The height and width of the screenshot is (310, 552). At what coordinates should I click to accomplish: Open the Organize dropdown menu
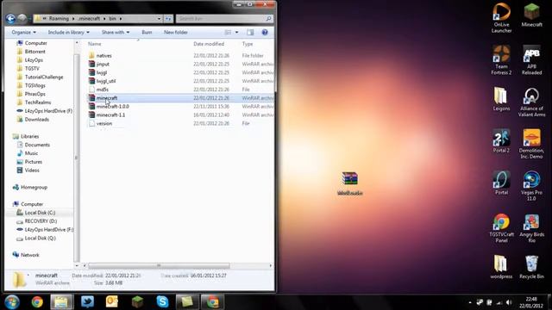(23, 33)
